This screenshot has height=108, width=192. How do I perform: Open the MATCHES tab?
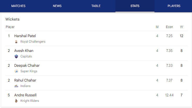(x=18, y=6)
